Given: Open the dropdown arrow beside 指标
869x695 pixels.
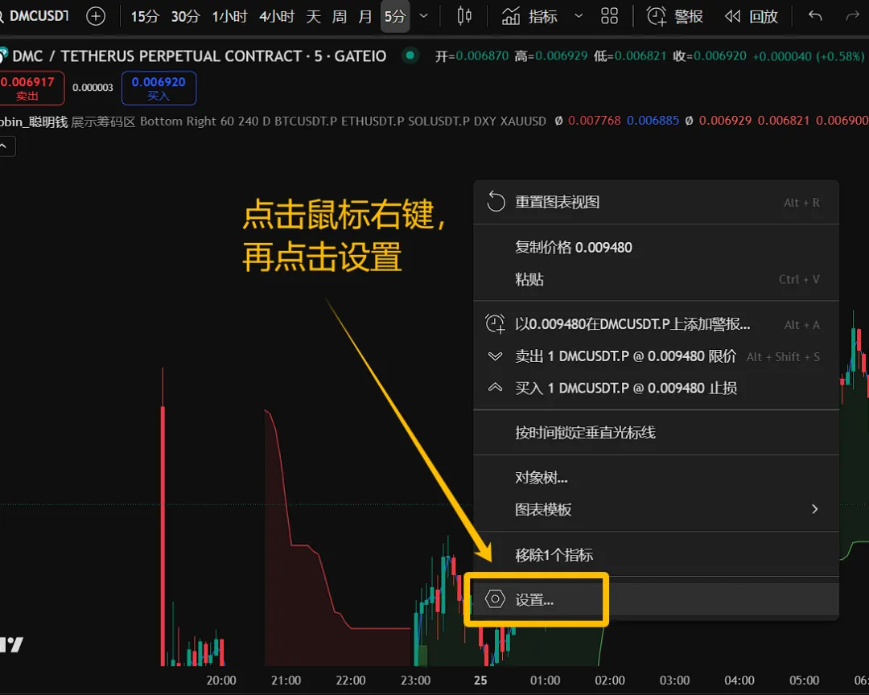Looking at the screenshot, I should coord(579,16).
